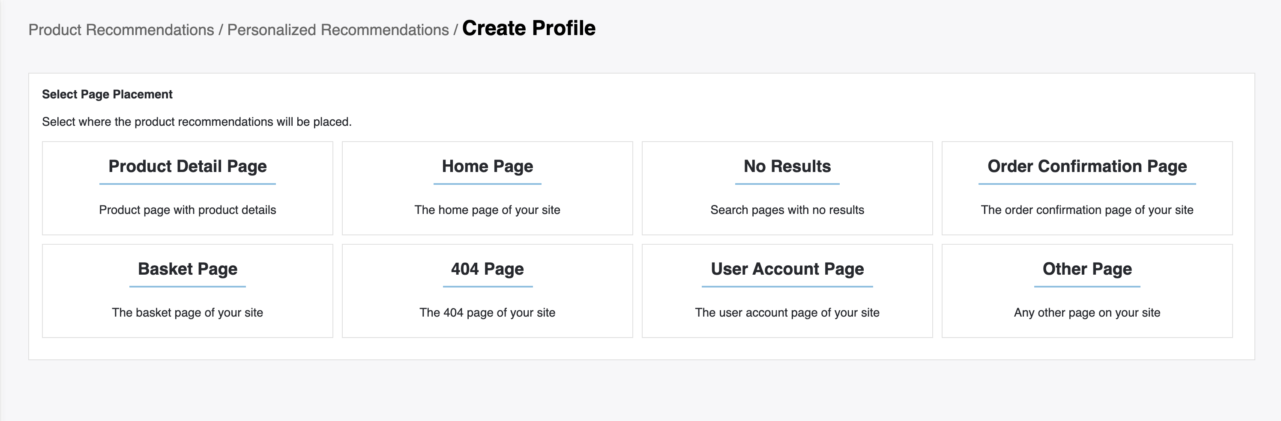The image size is (1281, 421).
Task: Click "The 404 page of your site" description
Action: pos(488,313)
